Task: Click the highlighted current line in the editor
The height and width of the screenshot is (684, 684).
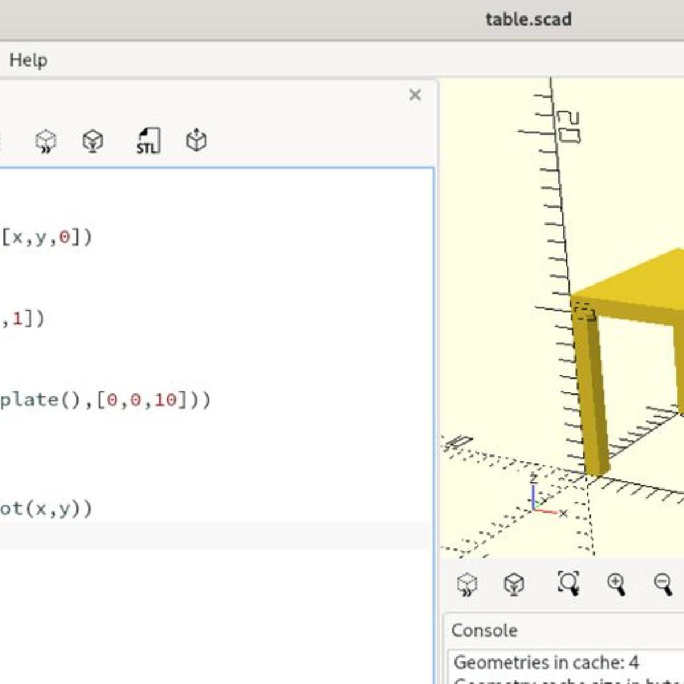Action: pos(215,536)
